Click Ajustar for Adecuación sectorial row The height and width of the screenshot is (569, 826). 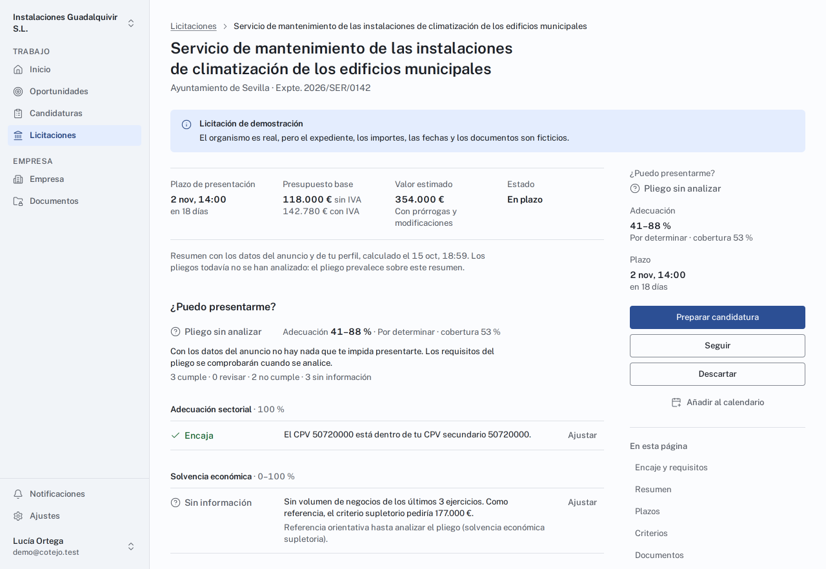[x=582, y=435]
